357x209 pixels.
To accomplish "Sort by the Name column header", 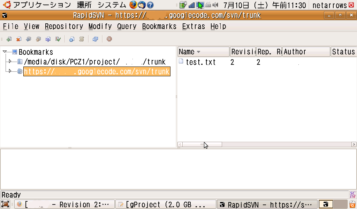I will (x=203, y=52).
